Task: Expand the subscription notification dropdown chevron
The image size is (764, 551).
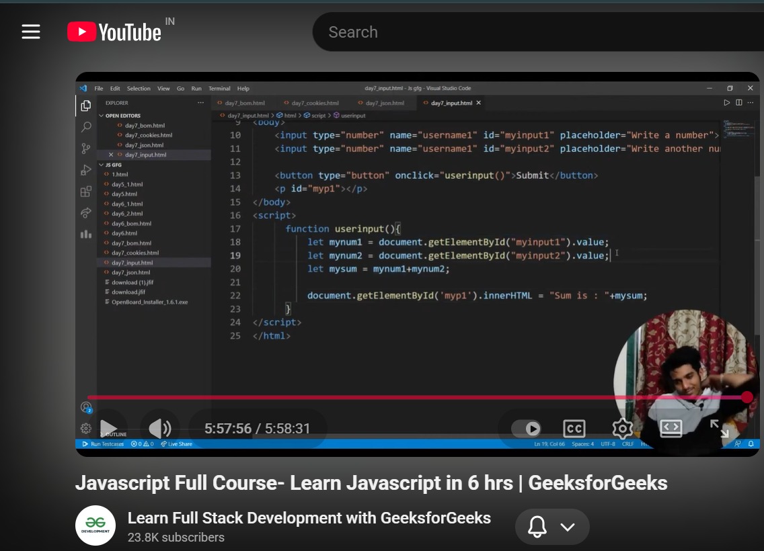Action: coord(567,527)
